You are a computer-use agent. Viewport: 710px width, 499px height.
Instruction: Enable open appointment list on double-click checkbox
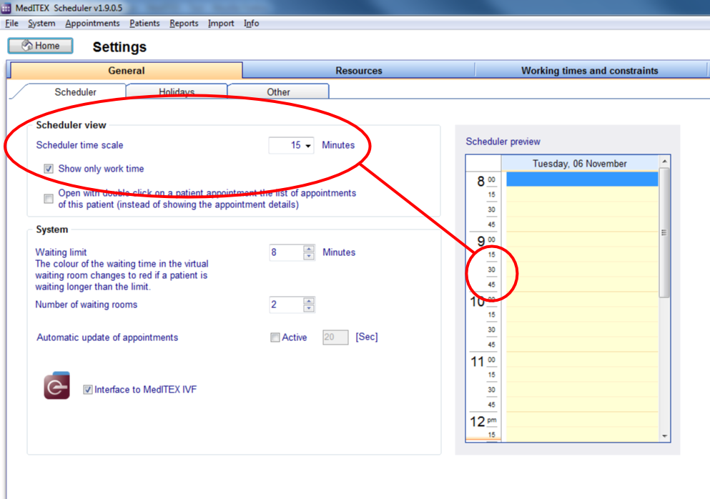[49, 199]
